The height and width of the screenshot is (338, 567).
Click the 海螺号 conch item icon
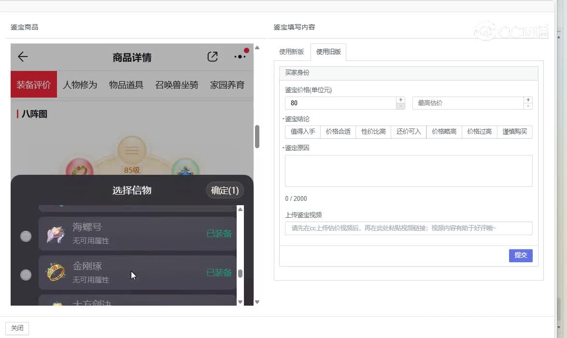point(56,234)
